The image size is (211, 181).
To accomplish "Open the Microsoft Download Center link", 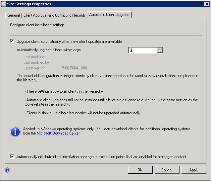I will point(58,133).
